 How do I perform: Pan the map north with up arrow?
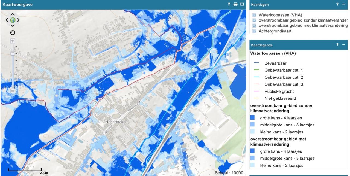13,14
